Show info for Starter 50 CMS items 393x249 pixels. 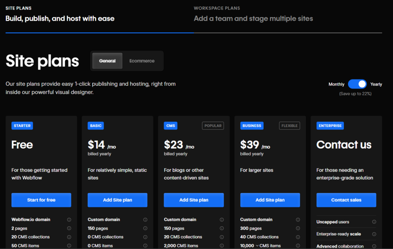(69, 246)
